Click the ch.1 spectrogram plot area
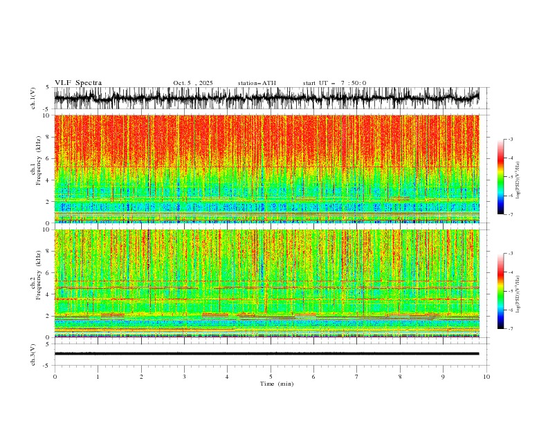This screenshot has height=423, width=548. pos(266,169)
